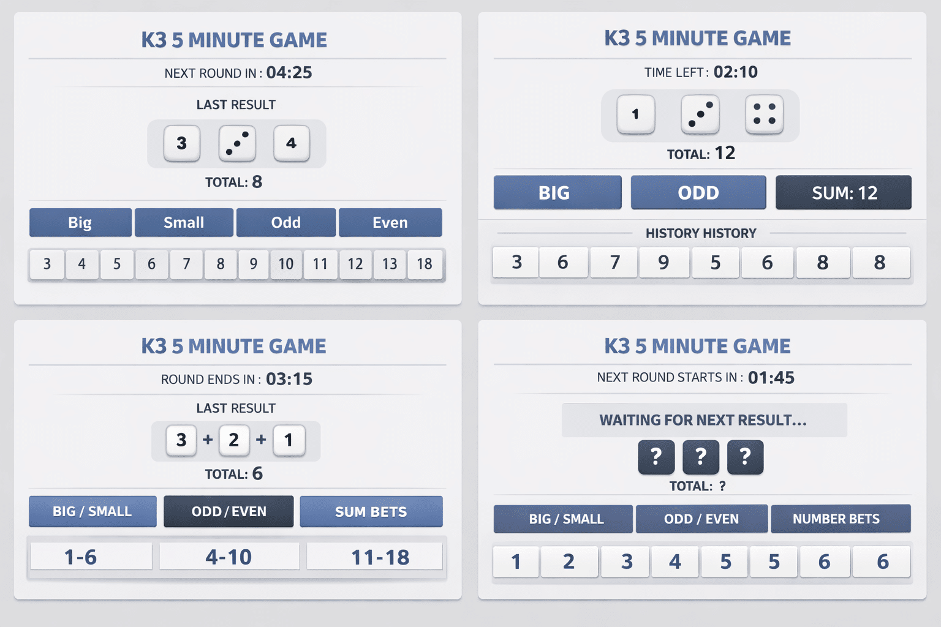Click the dice showing 2 in bottom left result
The width and height of the screenshot is (941, 627).
coord(235,440)
